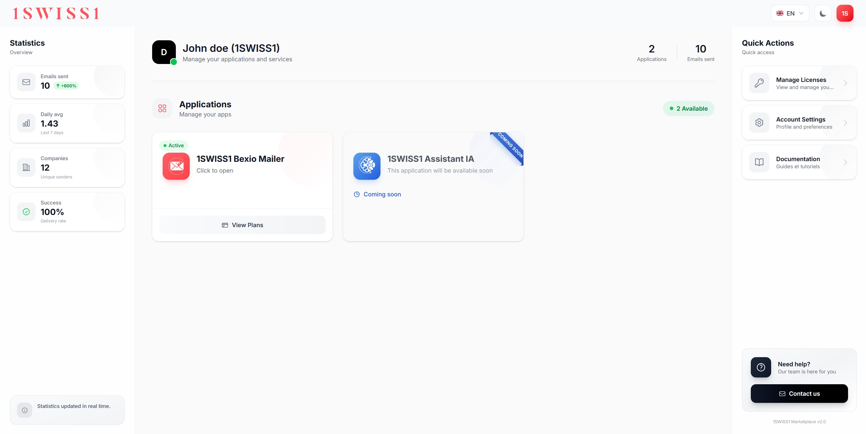
Task: Toggle dark mode with the moon icon
Action: 823,14
